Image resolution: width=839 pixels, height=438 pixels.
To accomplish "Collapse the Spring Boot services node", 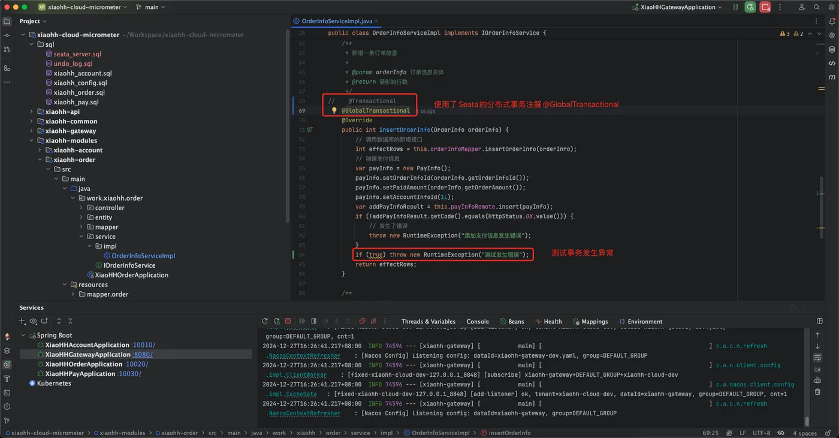I will pos(23,335).
